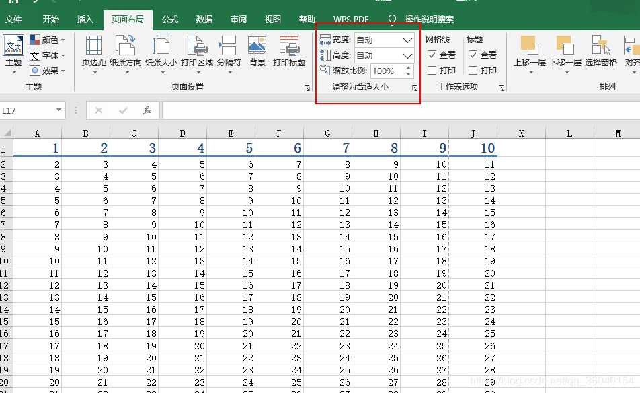Open the 主题 themes gallery
This screenshot has width=640, height=393.
point(13,54)
